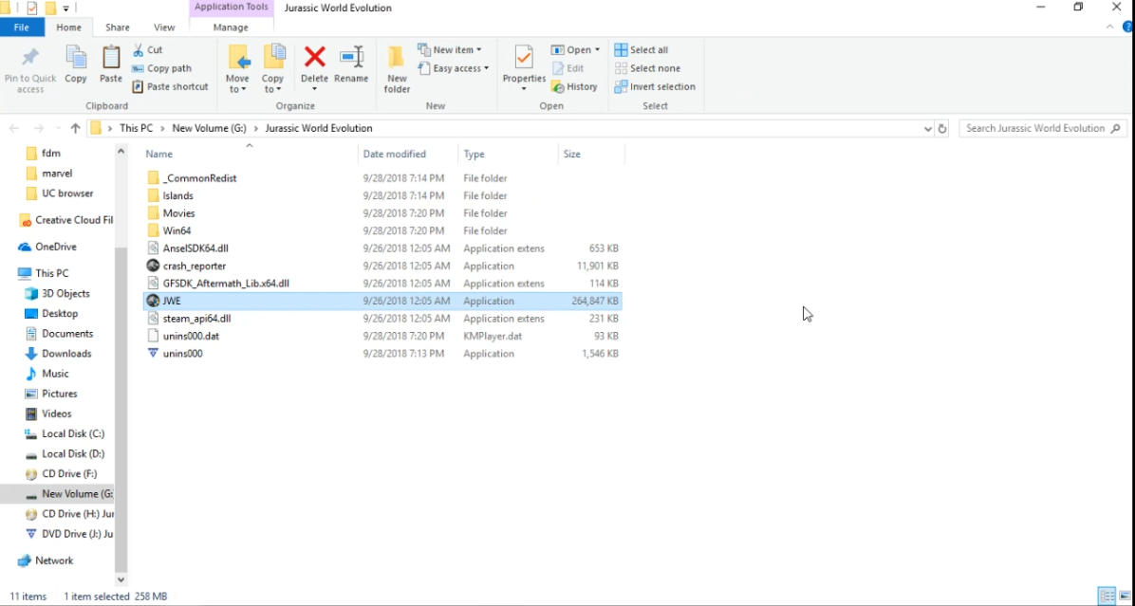The image size is (1135, 606).
Task: Open Network in navigation pane
Action: point(53,560)
